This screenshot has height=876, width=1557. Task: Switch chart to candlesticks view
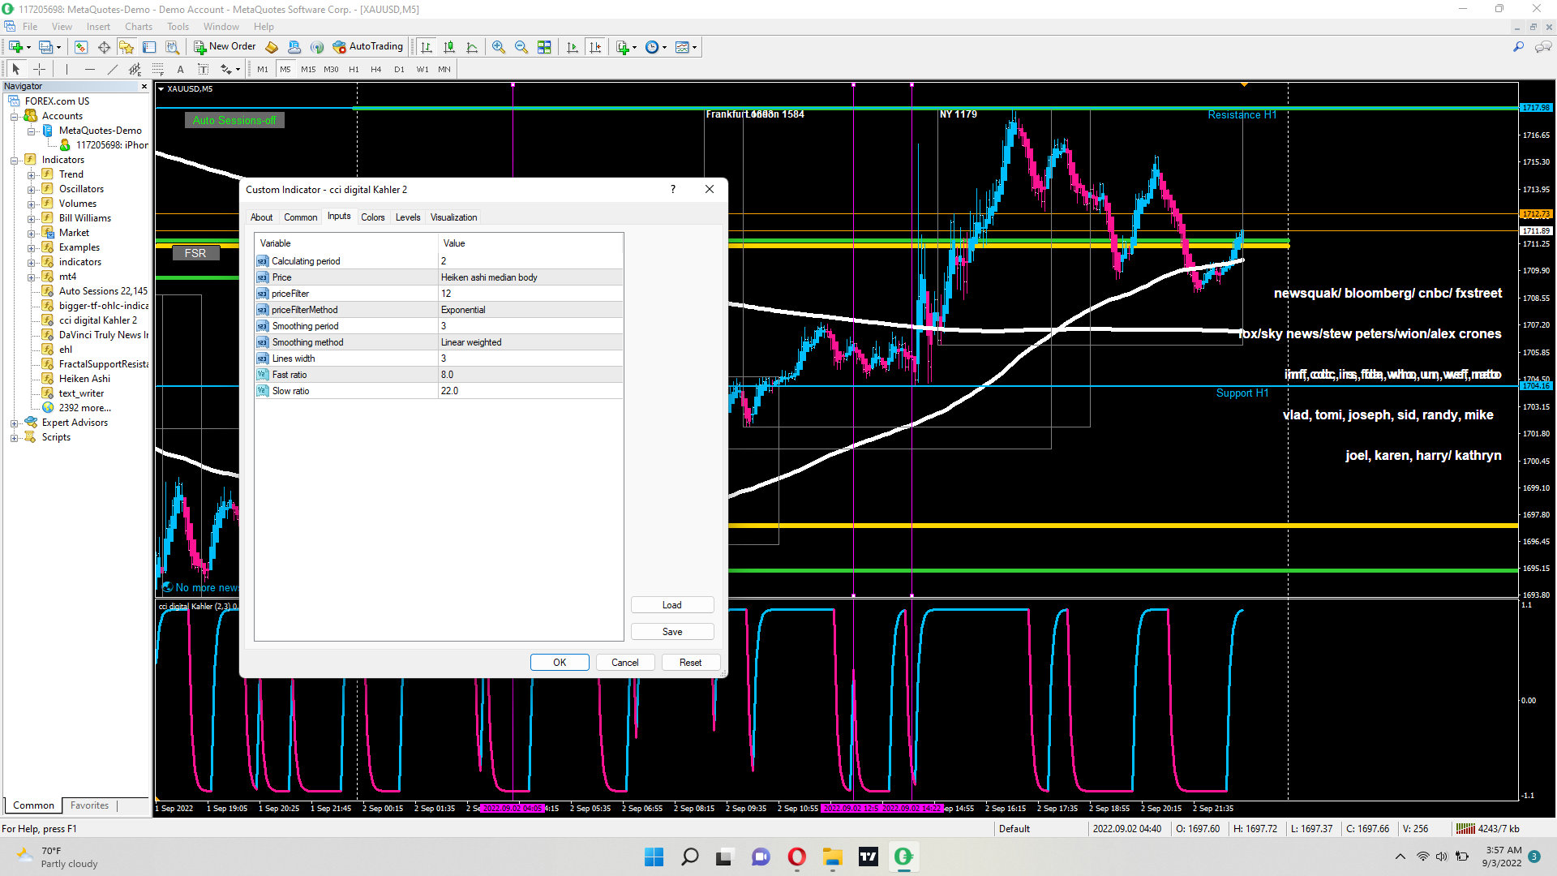(x=449, y=47)
